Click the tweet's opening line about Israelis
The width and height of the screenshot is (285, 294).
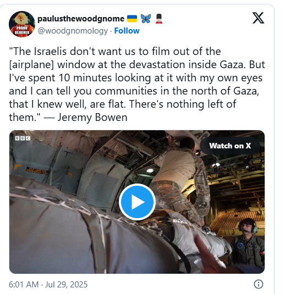[x=115, y=51]
